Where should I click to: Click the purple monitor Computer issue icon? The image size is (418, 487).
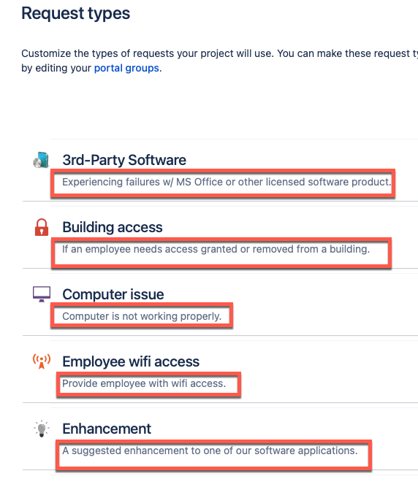42,294
